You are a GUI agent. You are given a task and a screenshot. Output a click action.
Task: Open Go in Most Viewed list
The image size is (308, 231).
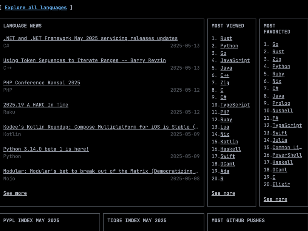click(223, 53)
